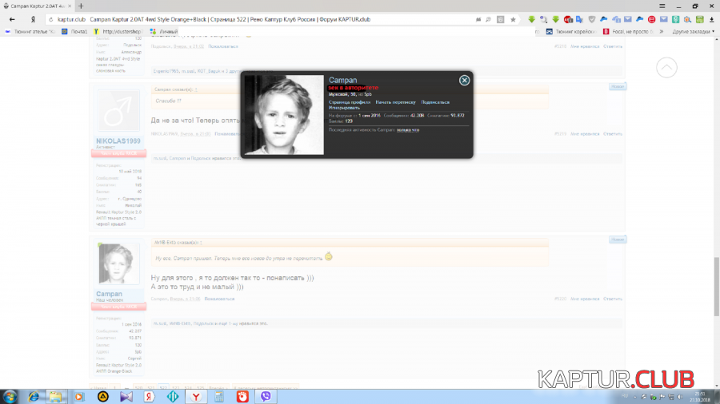The width and height of the screenshot is (720, 404).
Task: Open Yandex home button in toolbar
Action: pyautogui.click(x=33, y=19)
